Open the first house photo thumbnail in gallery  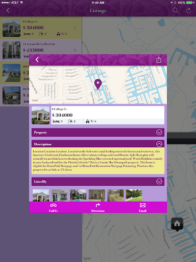pyautogui.click(x=41, y=195)
